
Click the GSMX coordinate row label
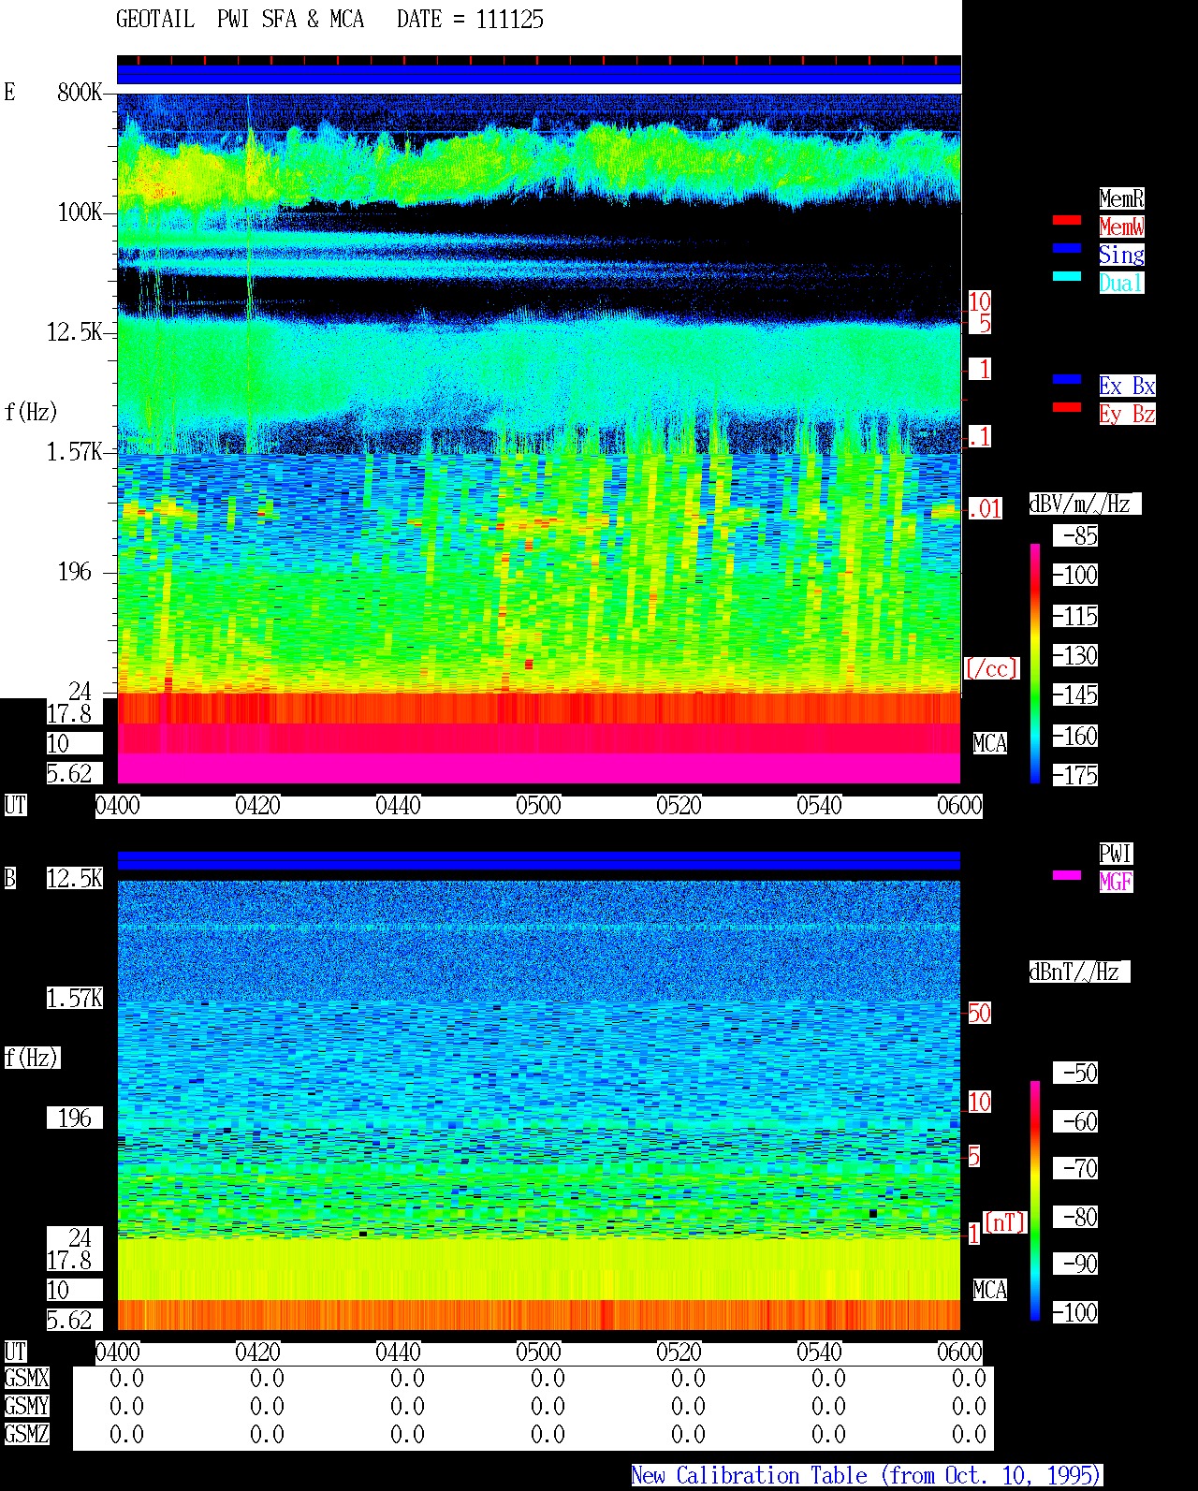(x=26, y=1379)
